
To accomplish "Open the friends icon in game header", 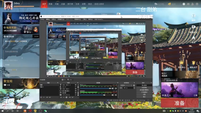I will tap(192, 4).
